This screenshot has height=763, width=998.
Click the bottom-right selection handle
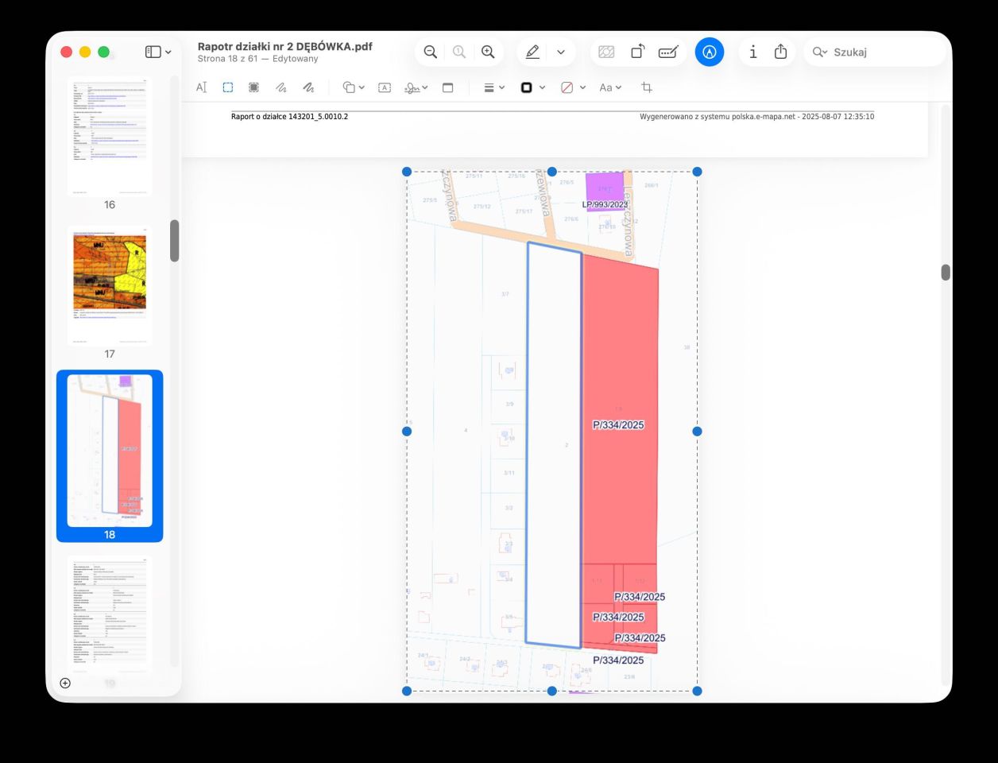coord(697,691)
